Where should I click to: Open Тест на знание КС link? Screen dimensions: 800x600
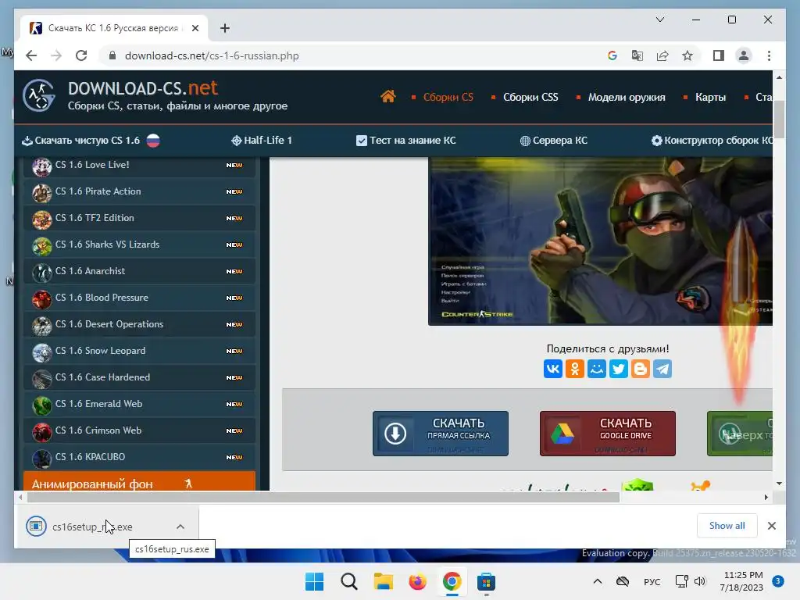(x=406, y=141)
